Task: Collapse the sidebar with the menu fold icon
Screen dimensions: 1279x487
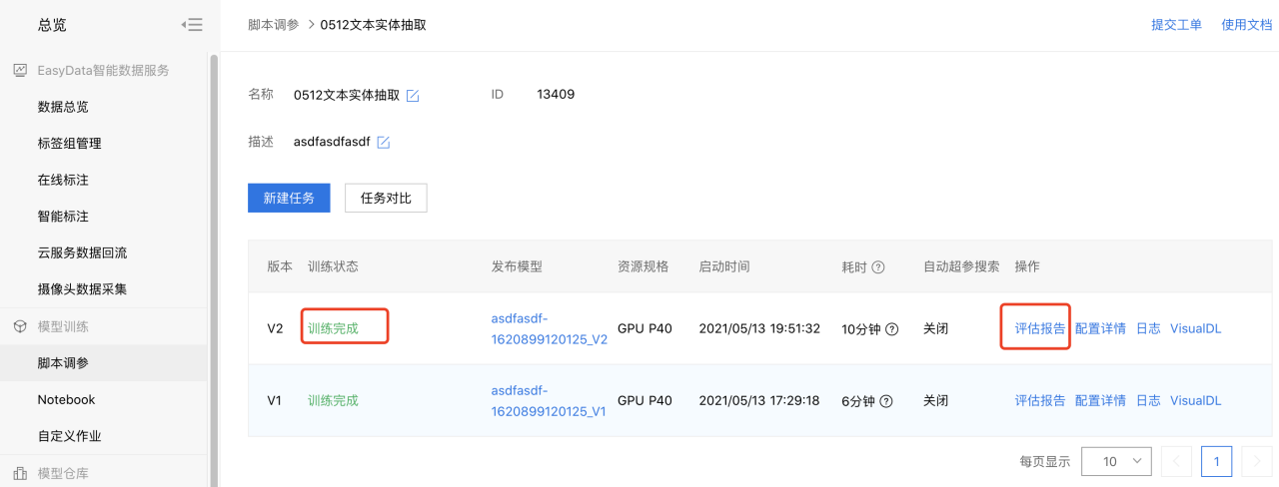Action: tap(192, 24)
